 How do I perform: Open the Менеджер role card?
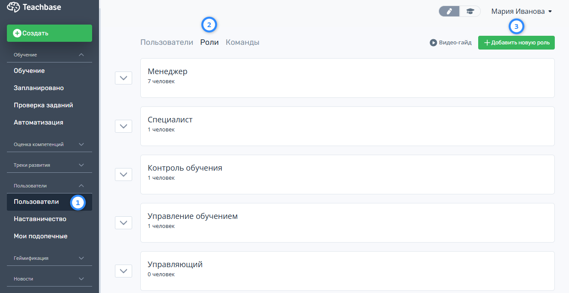coord(347,78)
